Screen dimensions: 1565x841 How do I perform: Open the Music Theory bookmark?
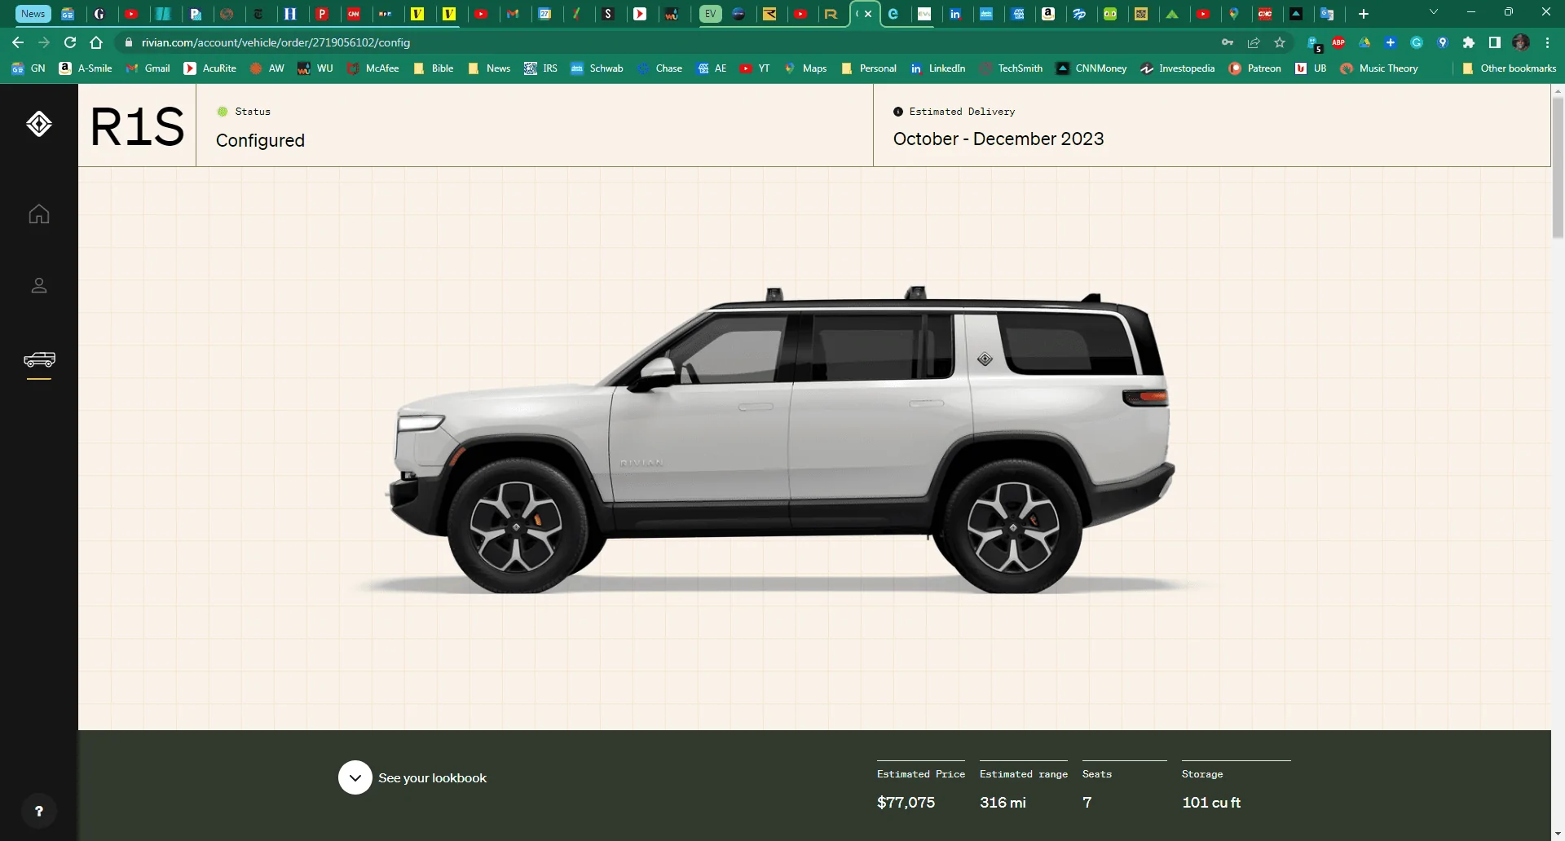pyautogui.click(x=1380, y=68)
